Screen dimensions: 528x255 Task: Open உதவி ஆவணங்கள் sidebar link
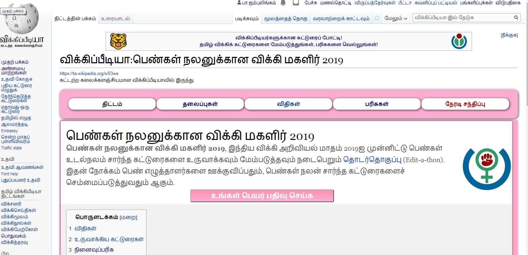click(22, 168)
